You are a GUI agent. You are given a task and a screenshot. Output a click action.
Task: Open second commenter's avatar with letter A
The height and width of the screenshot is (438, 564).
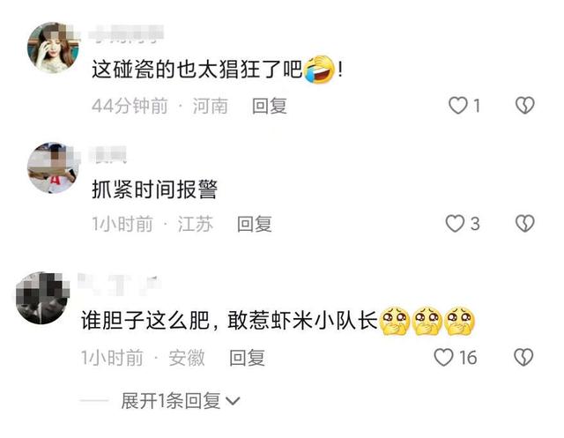(x=53, y=168)
